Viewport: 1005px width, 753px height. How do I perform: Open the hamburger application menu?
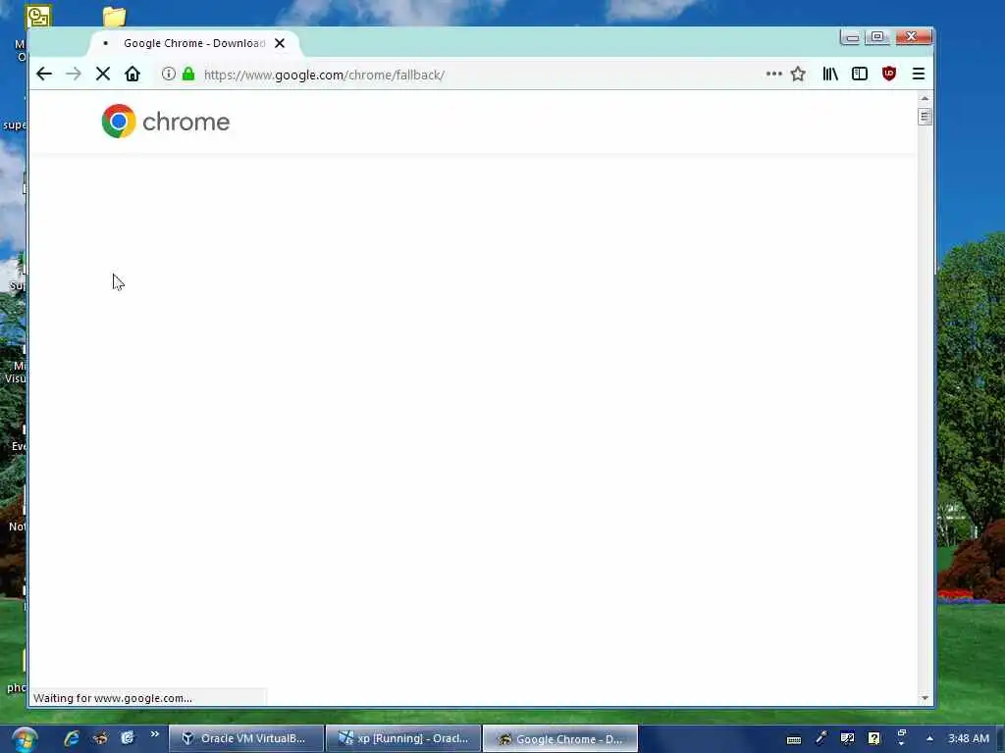coord(918,75)
